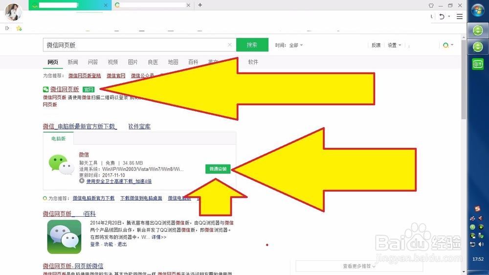Open the browser hamburger menu
This screenshot has width=489, height=275.
coord(460,17)
